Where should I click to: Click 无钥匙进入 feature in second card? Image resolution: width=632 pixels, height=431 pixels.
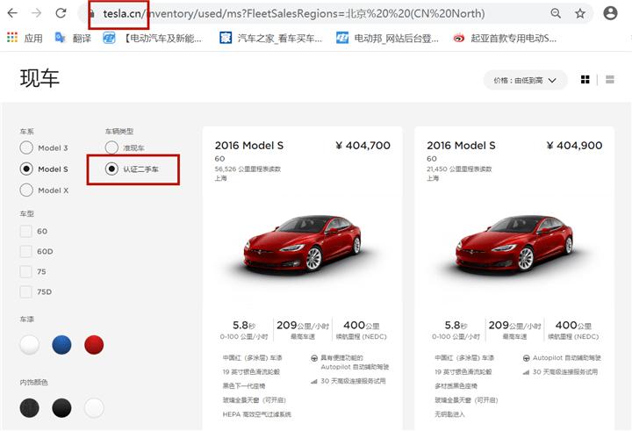click(449, 414)
